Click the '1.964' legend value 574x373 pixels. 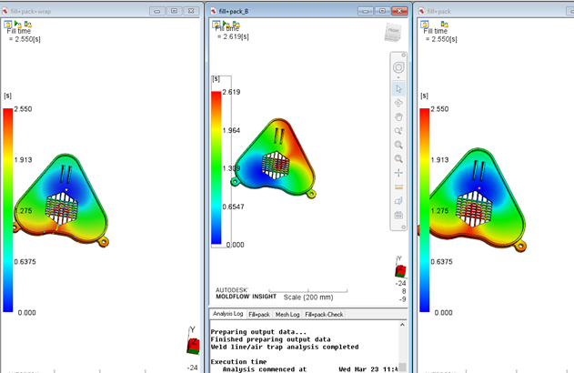coord(231,130)
